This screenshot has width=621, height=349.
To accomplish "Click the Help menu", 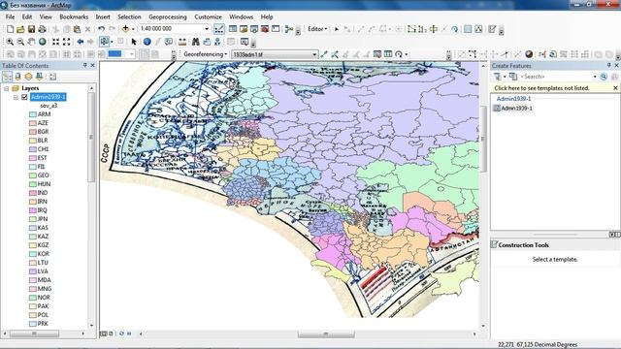I will pos(267,17).
